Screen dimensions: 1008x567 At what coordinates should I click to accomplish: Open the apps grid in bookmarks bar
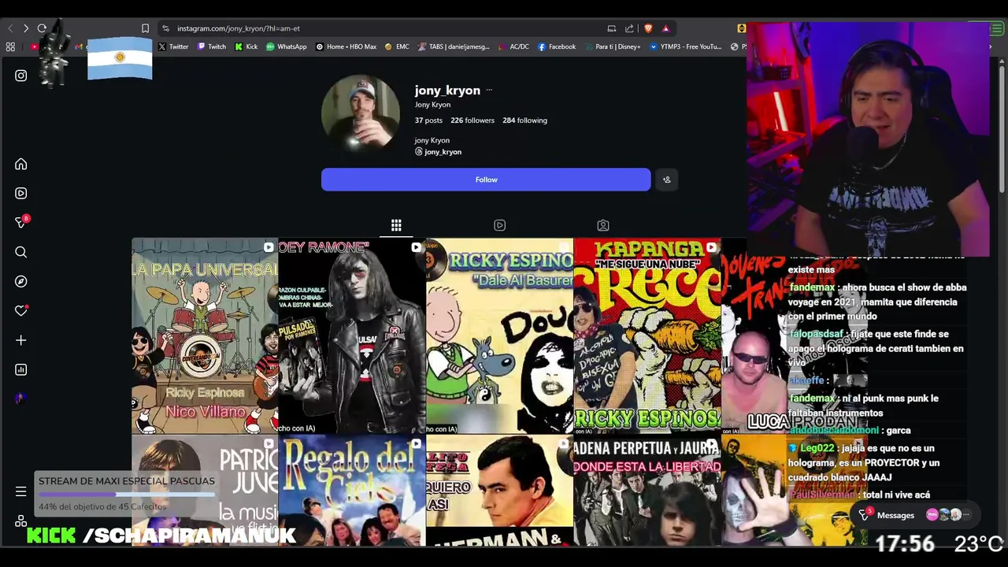coord(10,46)
